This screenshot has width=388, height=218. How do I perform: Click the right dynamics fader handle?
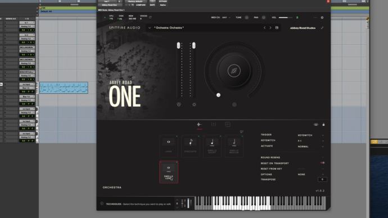194,46
